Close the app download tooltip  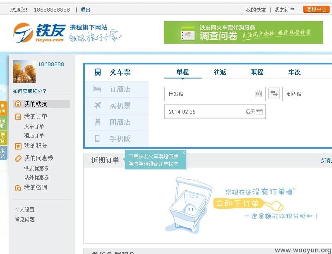coord(183,152)
